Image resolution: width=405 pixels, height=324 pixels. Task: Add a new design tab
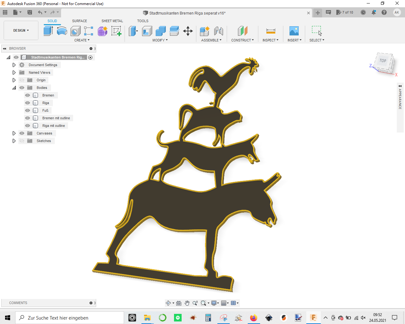[x=318, y=13]
